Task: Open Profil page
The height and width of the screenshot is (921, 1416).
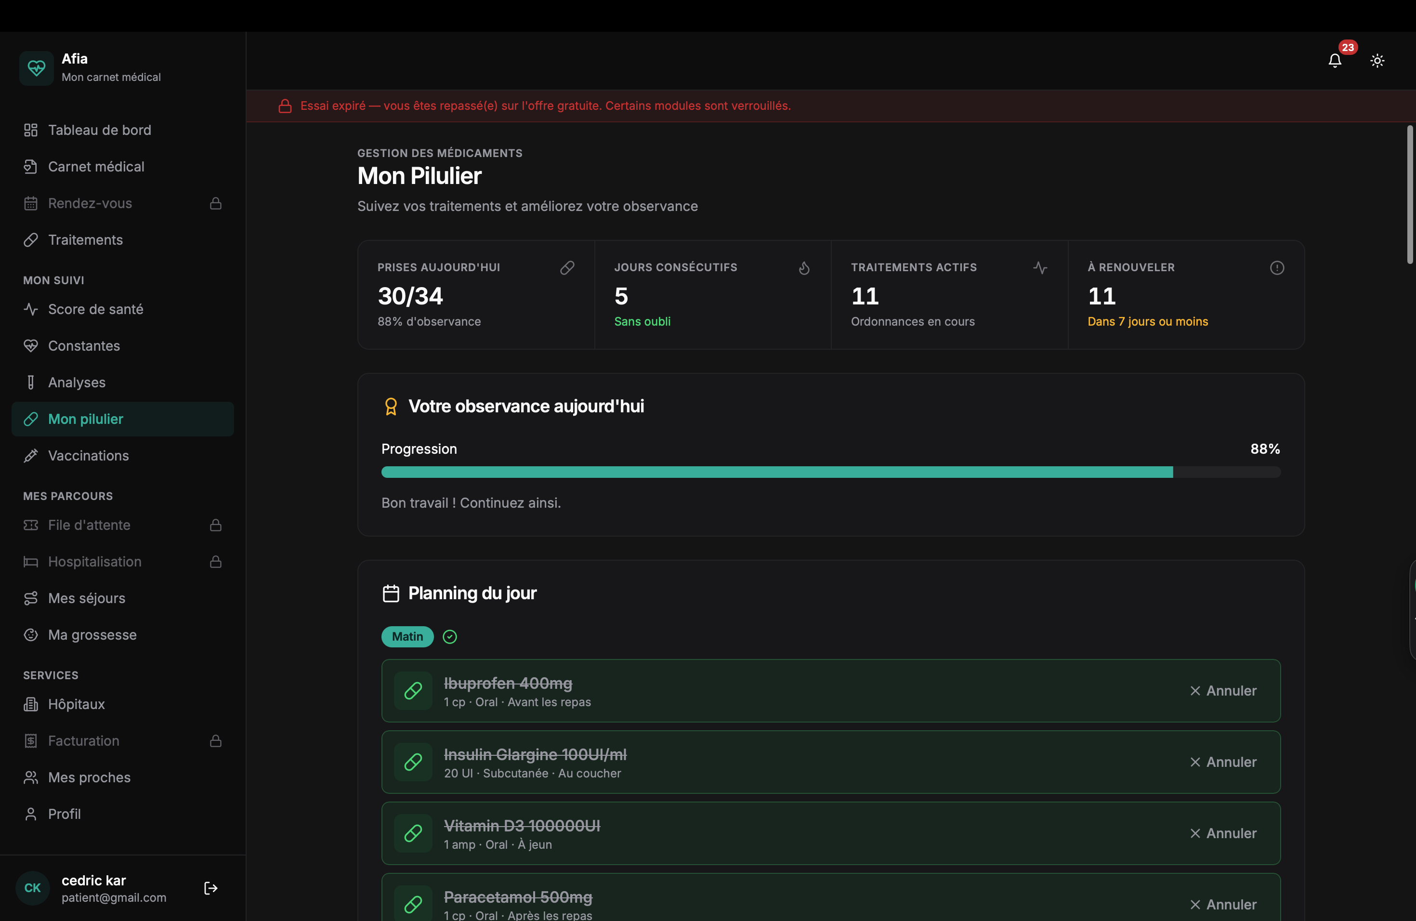Action: [x=122, y=814]
